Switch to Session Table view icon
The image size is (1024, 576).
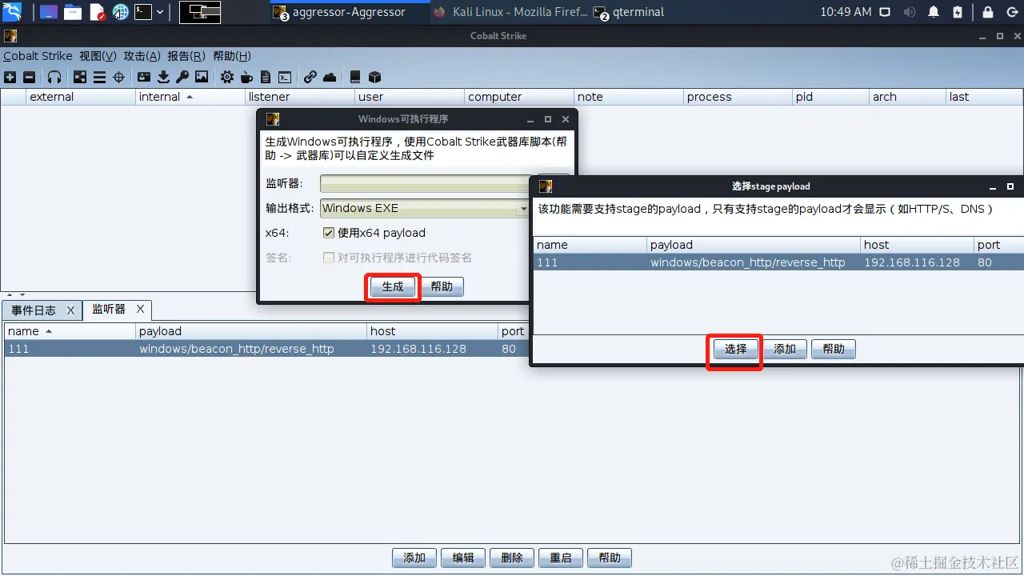[99, 78]
